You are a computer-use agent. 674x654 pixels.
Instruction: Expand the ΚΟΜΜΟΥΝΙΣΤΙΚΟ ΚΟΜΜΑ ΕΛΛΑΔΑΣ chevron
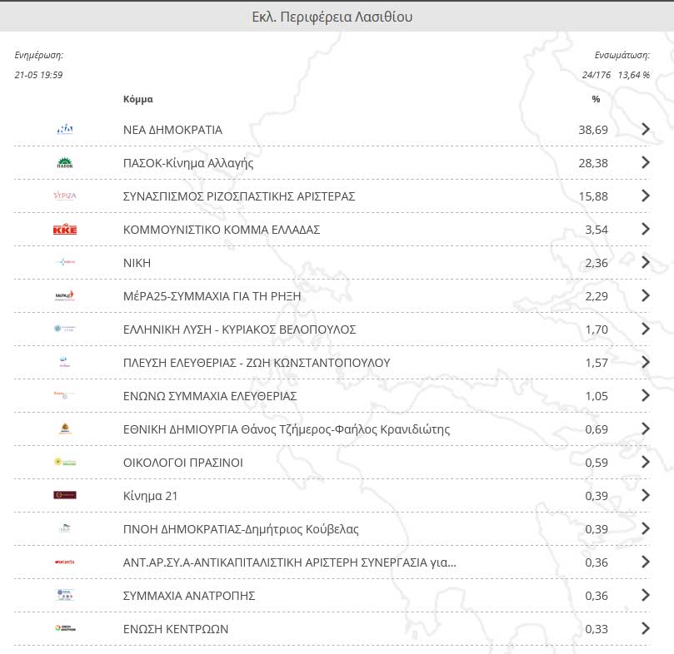tap(645, 229)
